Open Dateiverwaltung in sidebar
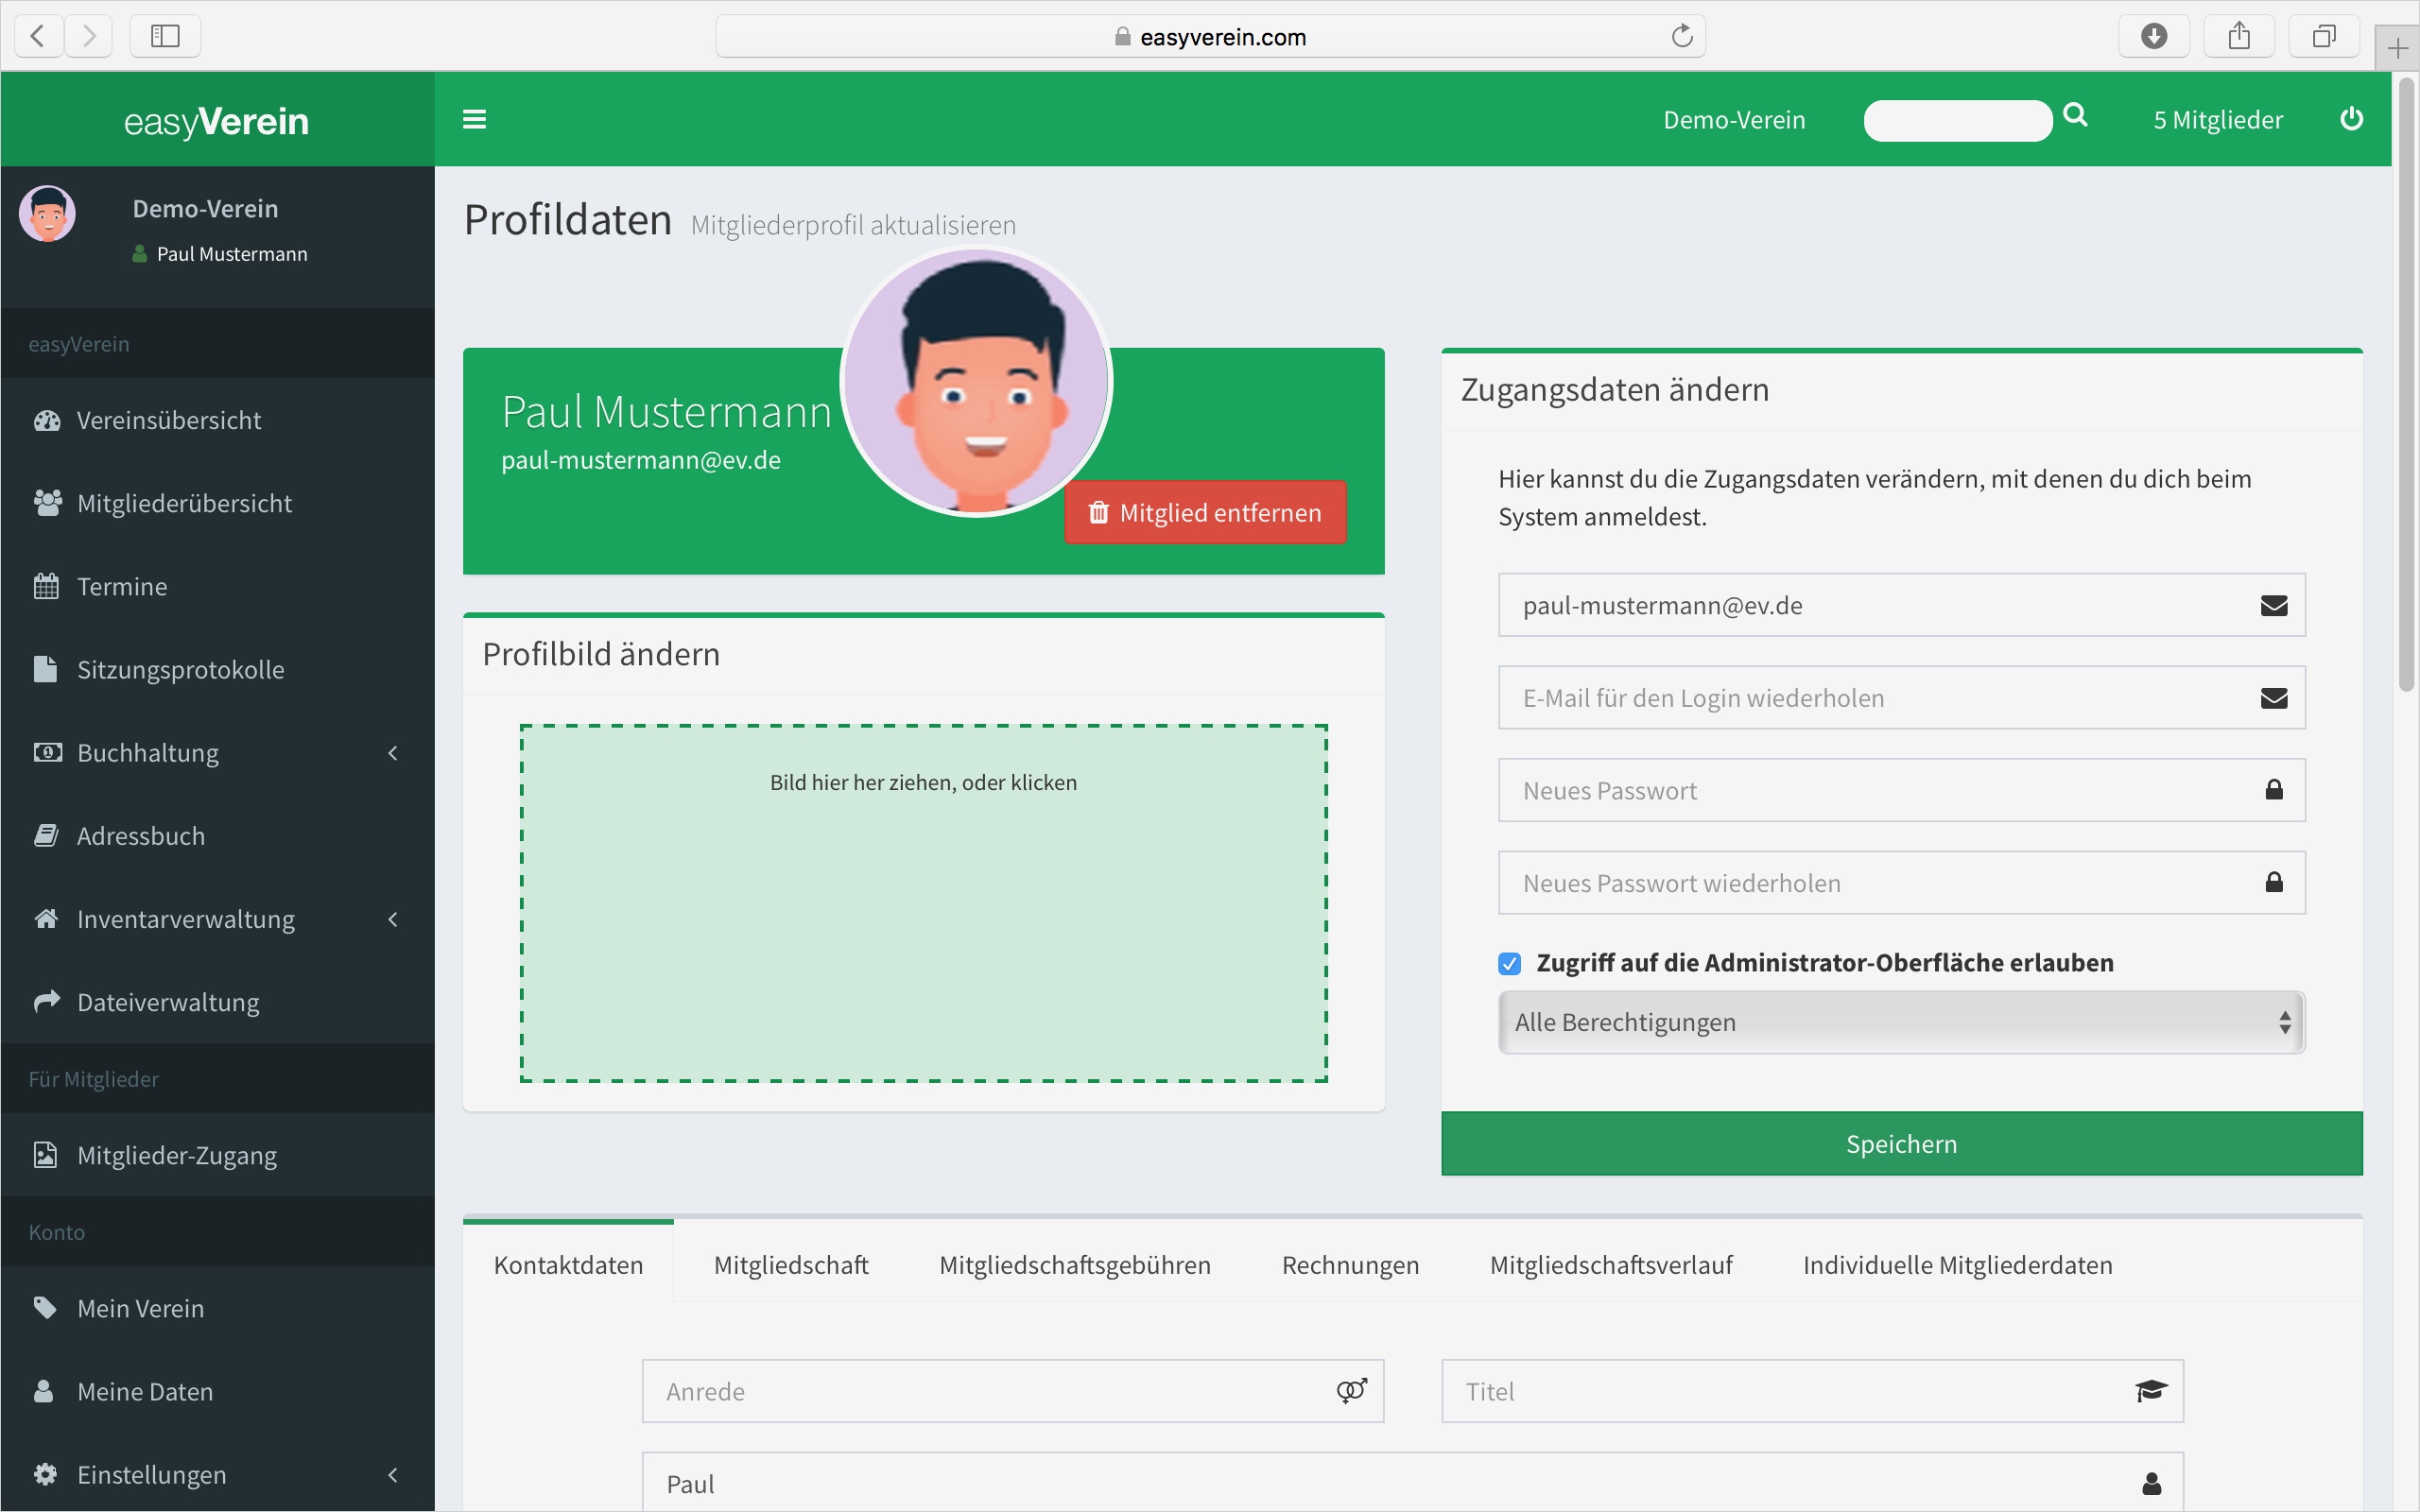Image resolution: width=2420 pixels, height=1512 pixels. [x=168, y=1002]
